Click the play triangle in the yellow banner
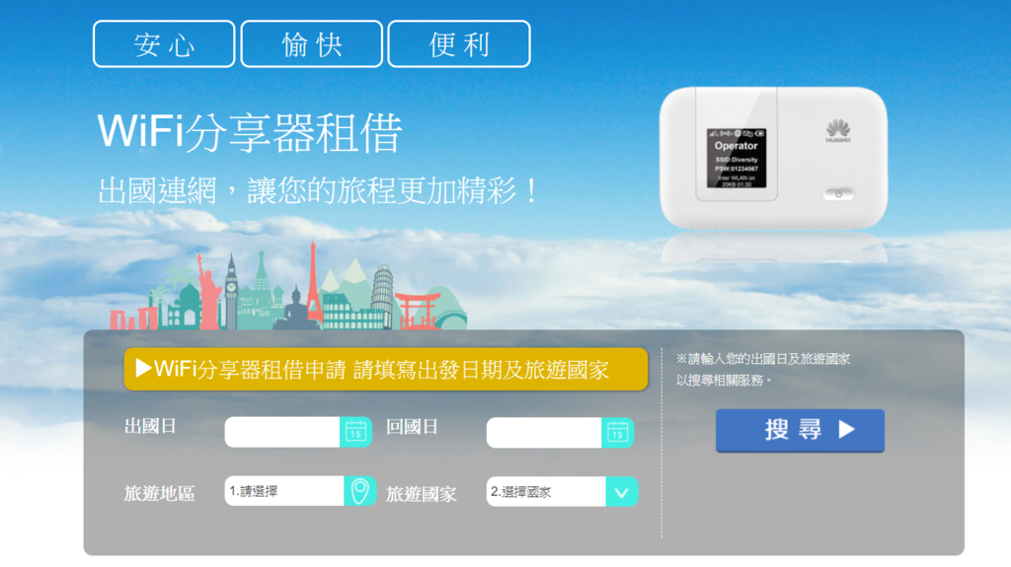1011x567 pixels. (x=143, y=369)
